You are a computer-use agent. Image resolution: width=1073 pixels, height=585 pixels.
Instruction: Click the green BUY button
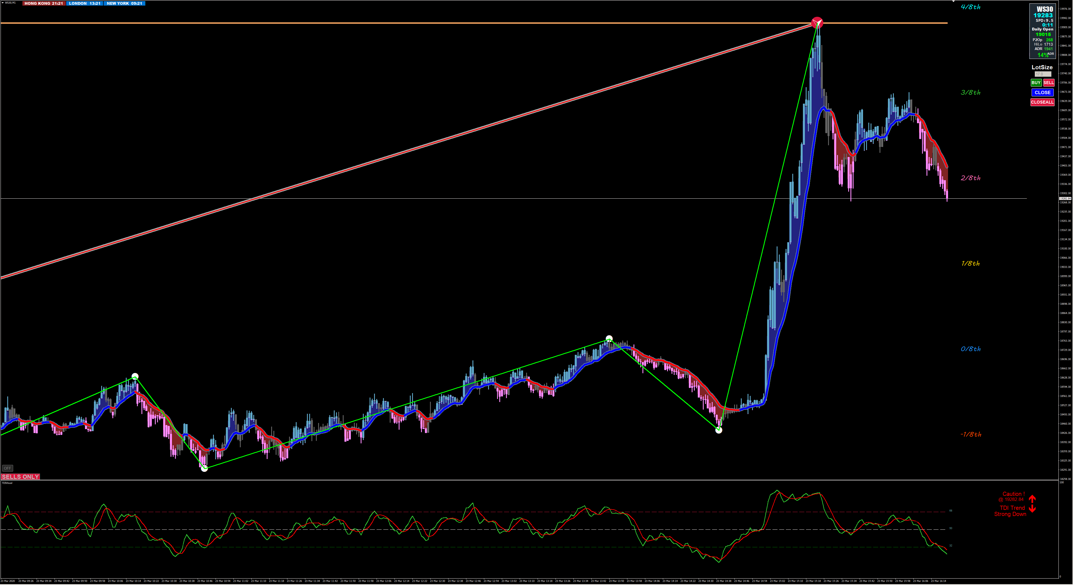1036,82
